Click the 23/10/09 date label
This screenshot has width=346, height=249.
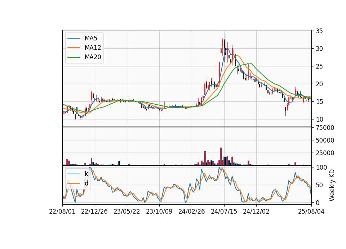pos(159,211)
